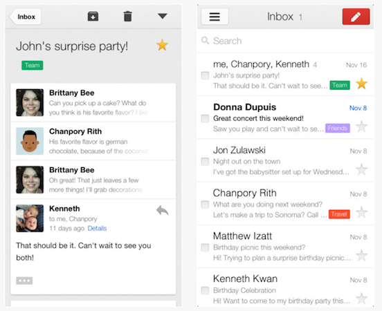Expand Brittany Bee's cake message
382x311 pixels.
tap(93, 103)
